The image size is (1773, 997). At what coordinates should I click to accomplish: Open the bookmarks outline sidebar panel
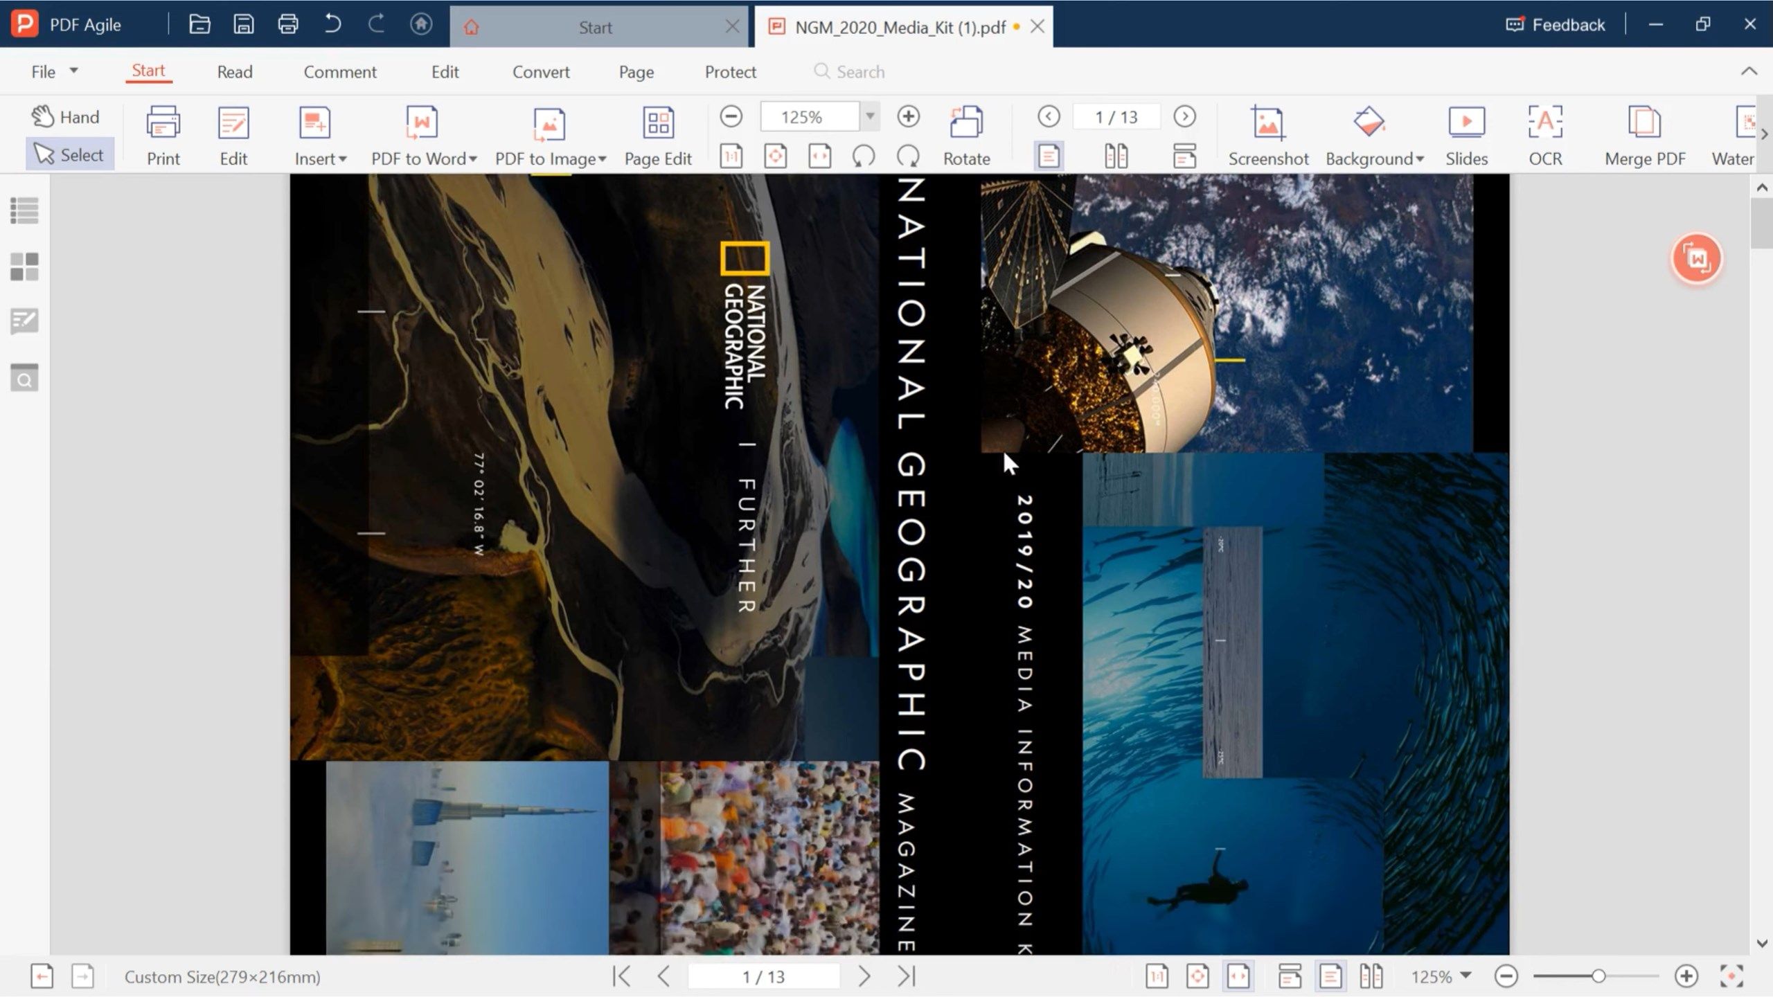point(24,210)
